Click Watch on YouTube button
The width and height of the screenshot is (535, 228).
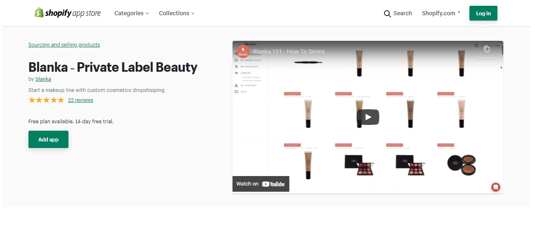261,184
